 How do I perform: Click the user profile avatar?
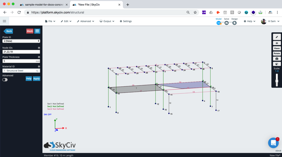[x=264, y=21]
